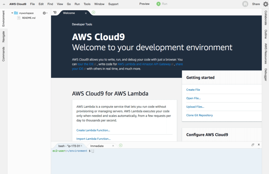This screenshot has width=269, height=174.
Task: Toggle the Collaborate side panel
Action: coord(266,18)
